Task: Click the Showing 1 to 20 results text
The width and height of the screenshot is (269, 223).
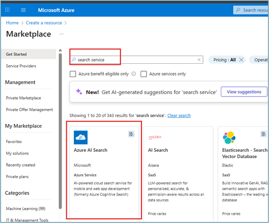Action: click(x=118, y=116)
